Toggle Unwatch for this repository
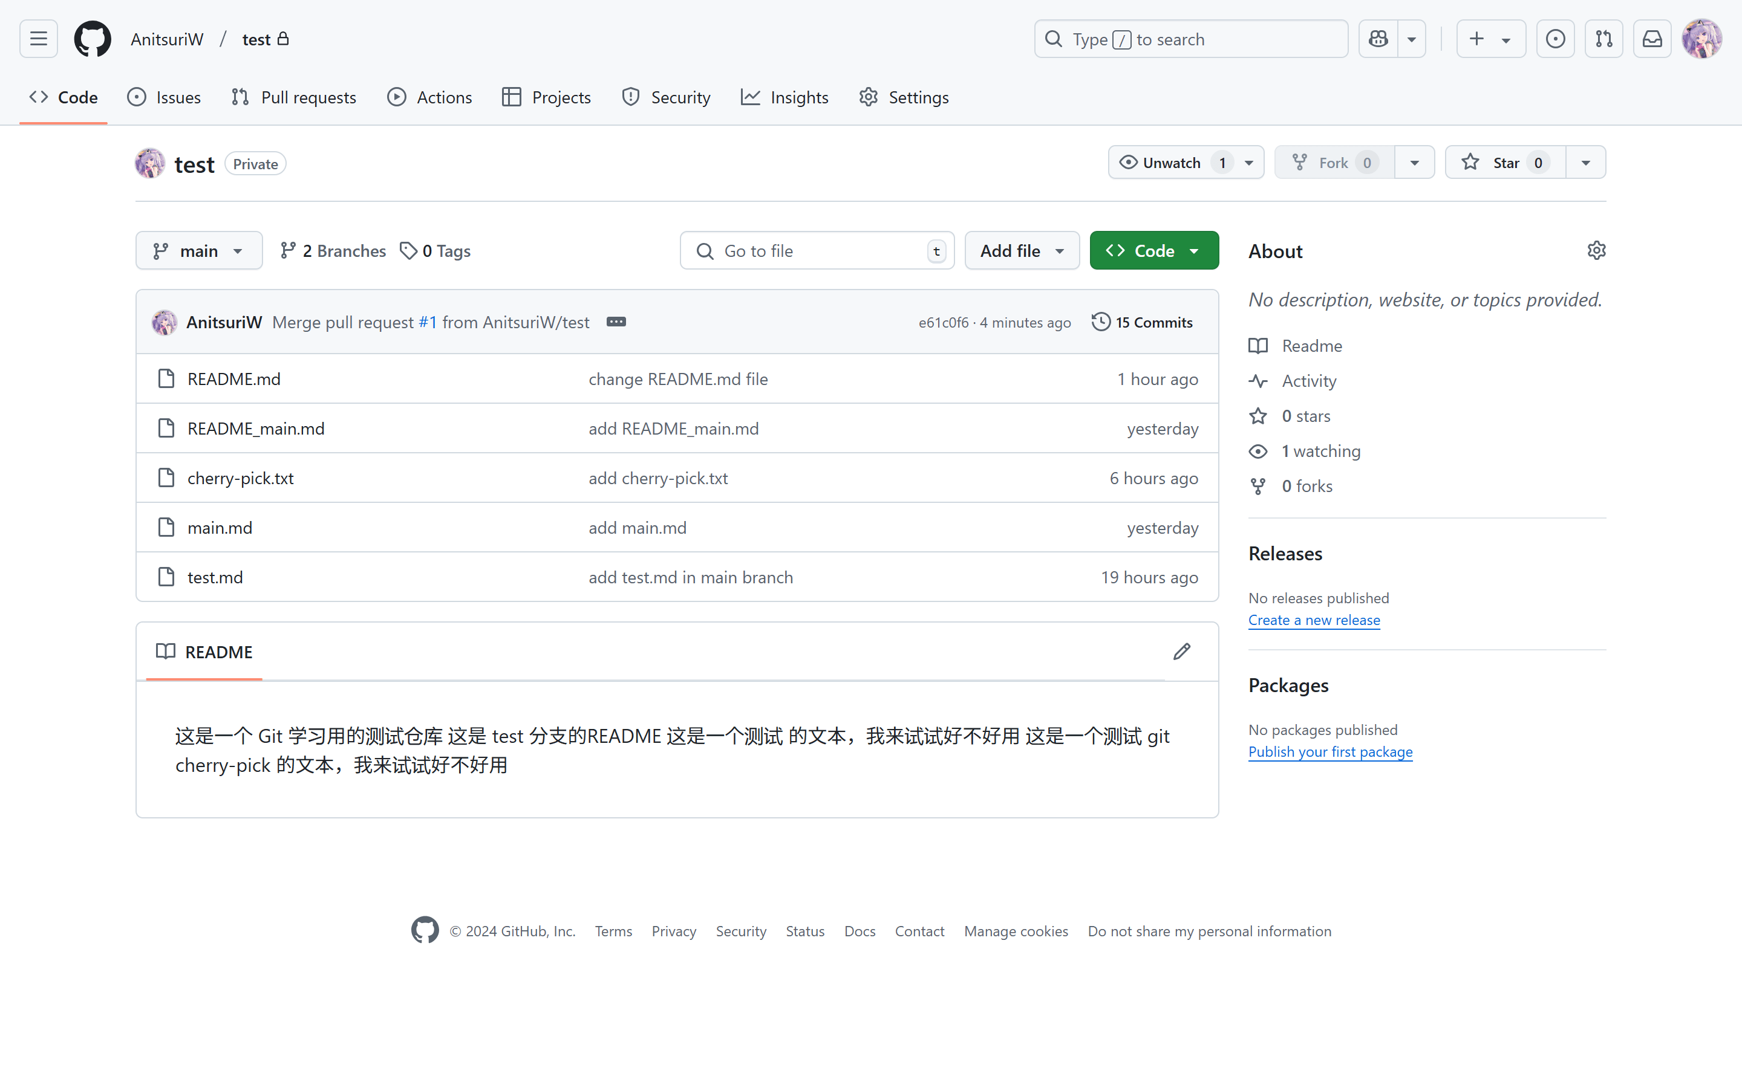The width and height of the screenshot is (1742, 1088). pyautogui.click(x=1171, y=163)
